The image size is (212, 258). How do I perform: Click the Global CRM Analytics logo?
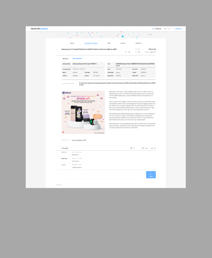[39, 29]
